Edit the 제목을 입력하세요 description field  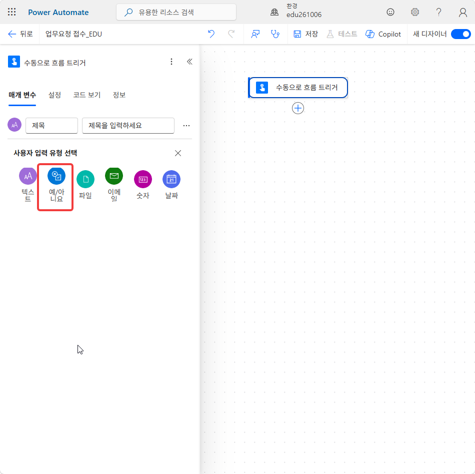click(x=128, y=126)
